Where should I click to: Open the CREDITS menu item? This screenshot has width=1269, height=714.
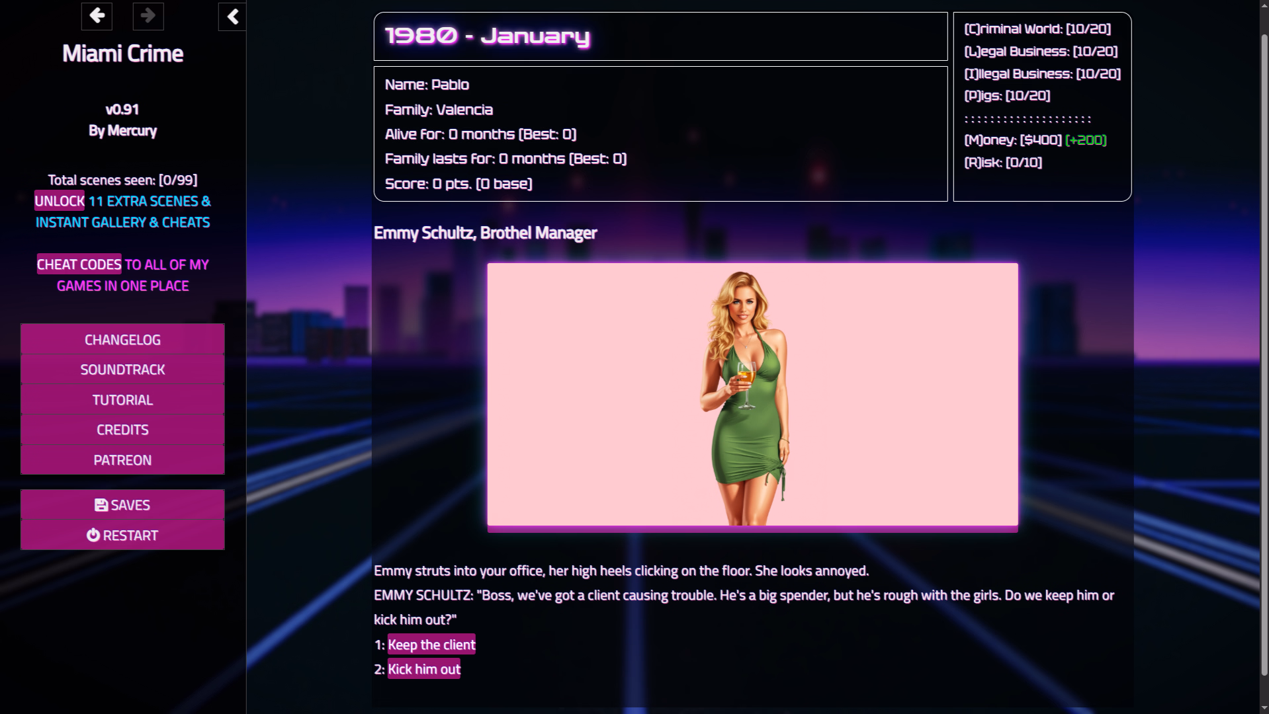(x=122, y=430)
